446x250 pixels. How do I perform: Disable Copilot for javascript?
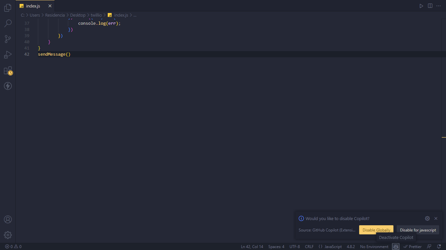click(x=418, y=230)
